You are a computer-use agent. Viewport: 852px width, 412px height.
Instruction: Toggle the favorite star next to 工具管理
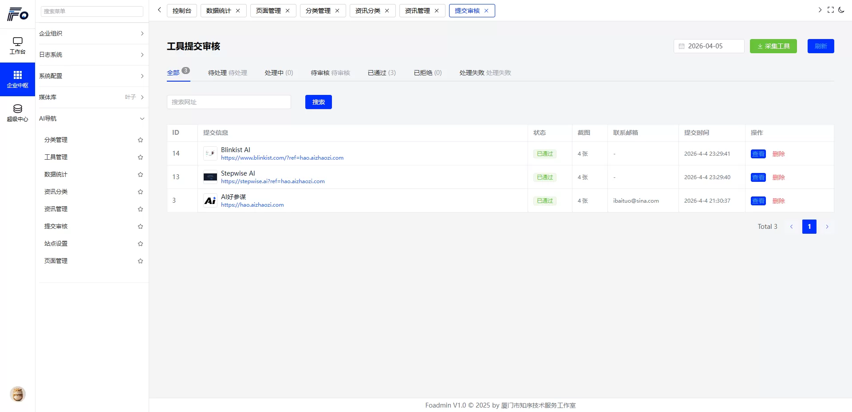point(140,157)
